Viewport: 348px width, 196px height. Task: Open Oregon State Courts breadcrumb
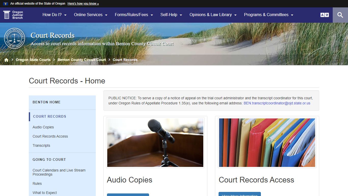pos(33,60)
